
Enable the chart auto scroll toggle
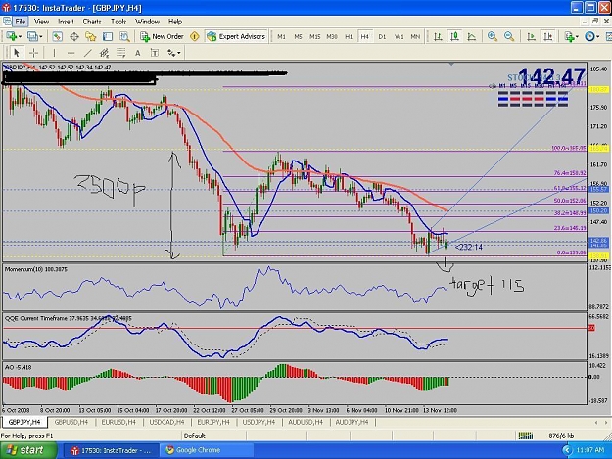[x=531, y=36]
